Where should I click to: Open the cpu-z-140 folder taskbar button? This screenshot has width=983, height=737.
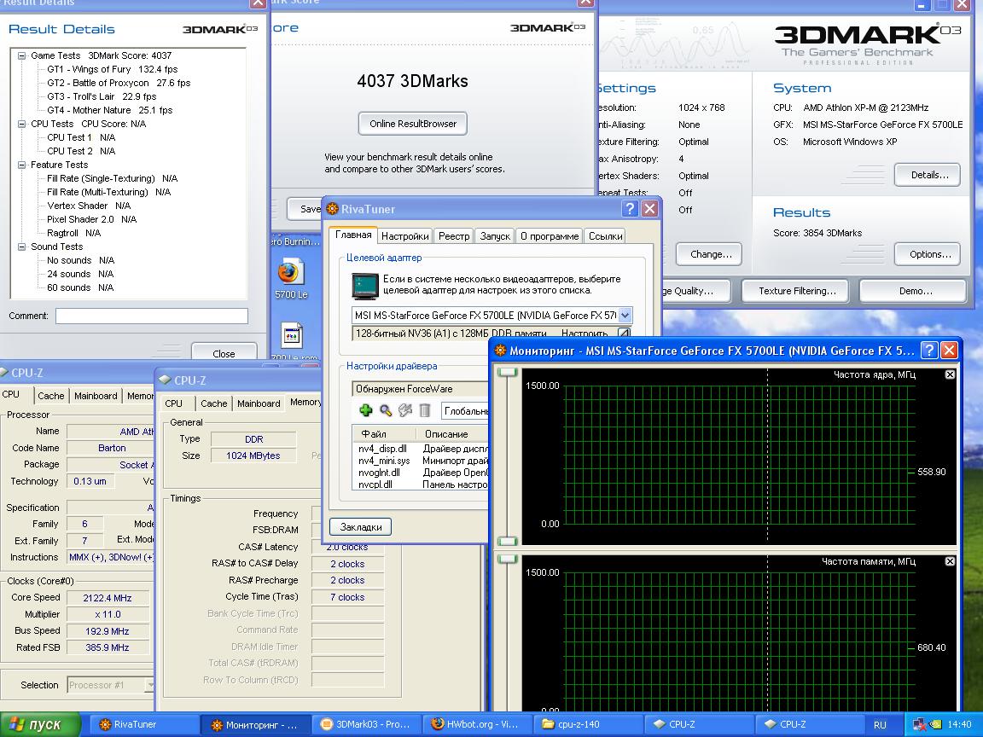pos(590,724)
